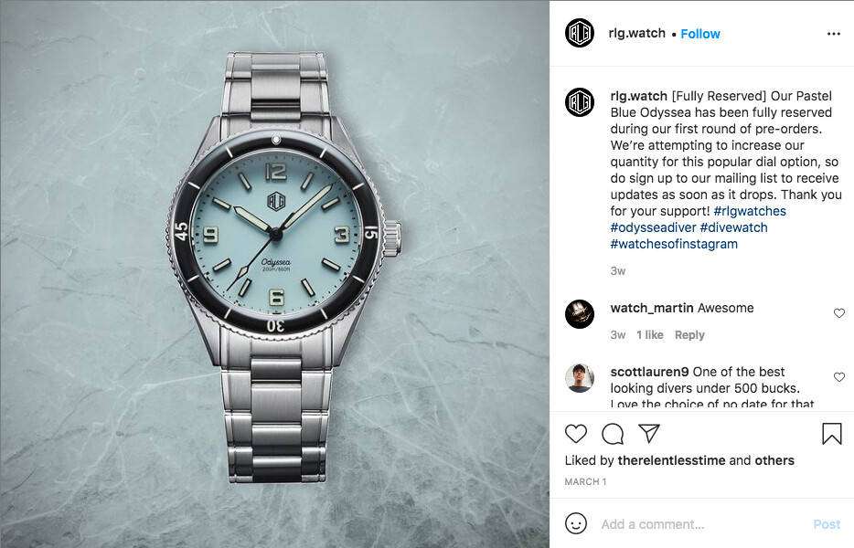Open the #rlgwatches hashtag
The image size is (854, 548).
point(750,211)
